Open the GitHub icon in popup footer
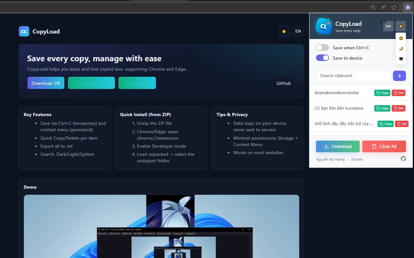 [403, 159]
